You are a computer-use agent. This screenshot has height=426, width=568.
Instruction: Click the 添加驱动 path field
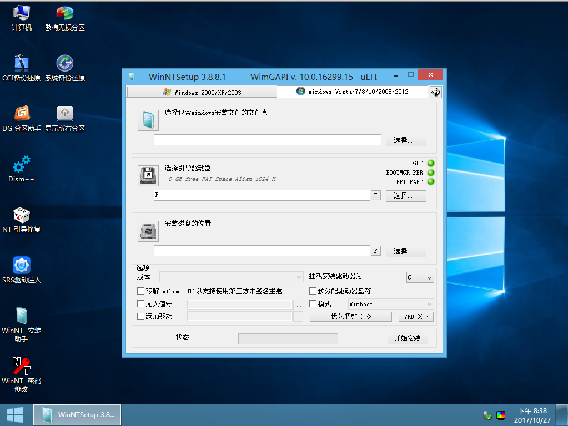[239, 317]
